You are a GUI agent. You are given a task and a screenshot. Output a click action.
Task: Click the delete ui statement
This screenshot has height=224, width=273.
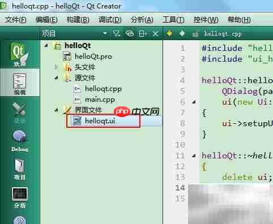247,177
